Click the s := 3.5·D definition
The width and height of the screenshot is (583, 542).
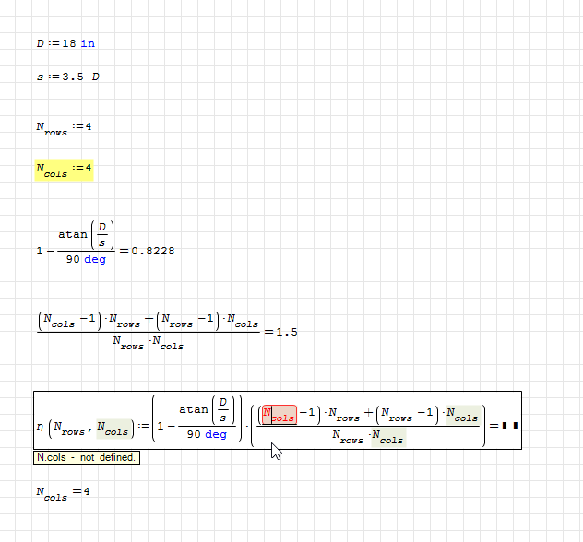click(67, 77)
